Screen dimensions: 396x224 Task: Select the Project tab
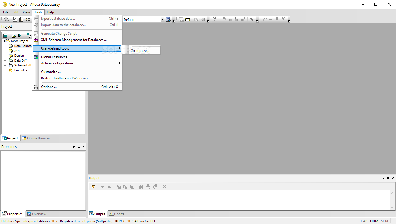[10, 138]
